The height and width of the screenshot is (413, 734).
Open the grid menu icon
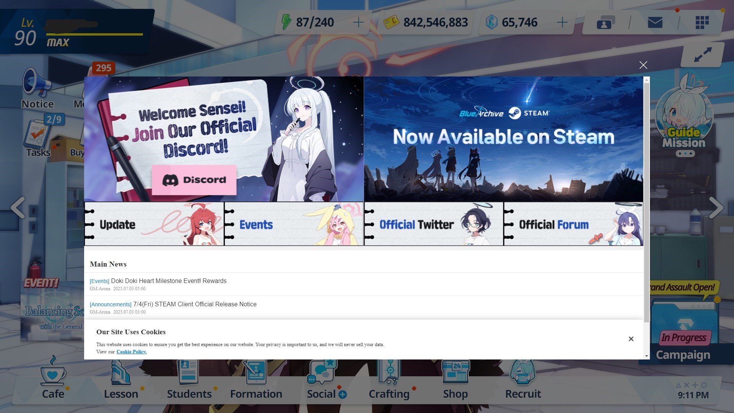coord(702,23)
